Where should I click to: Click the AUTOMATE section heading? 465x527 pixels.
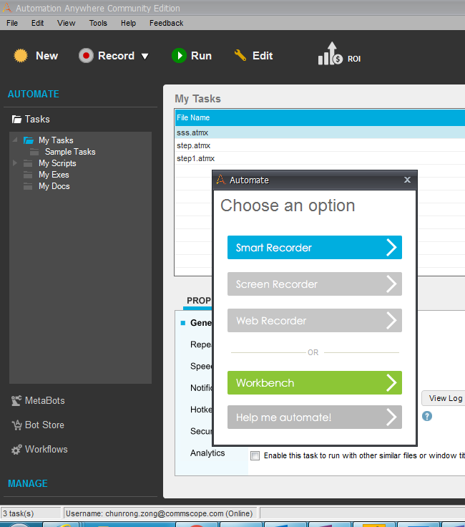[x=33, y=94]
